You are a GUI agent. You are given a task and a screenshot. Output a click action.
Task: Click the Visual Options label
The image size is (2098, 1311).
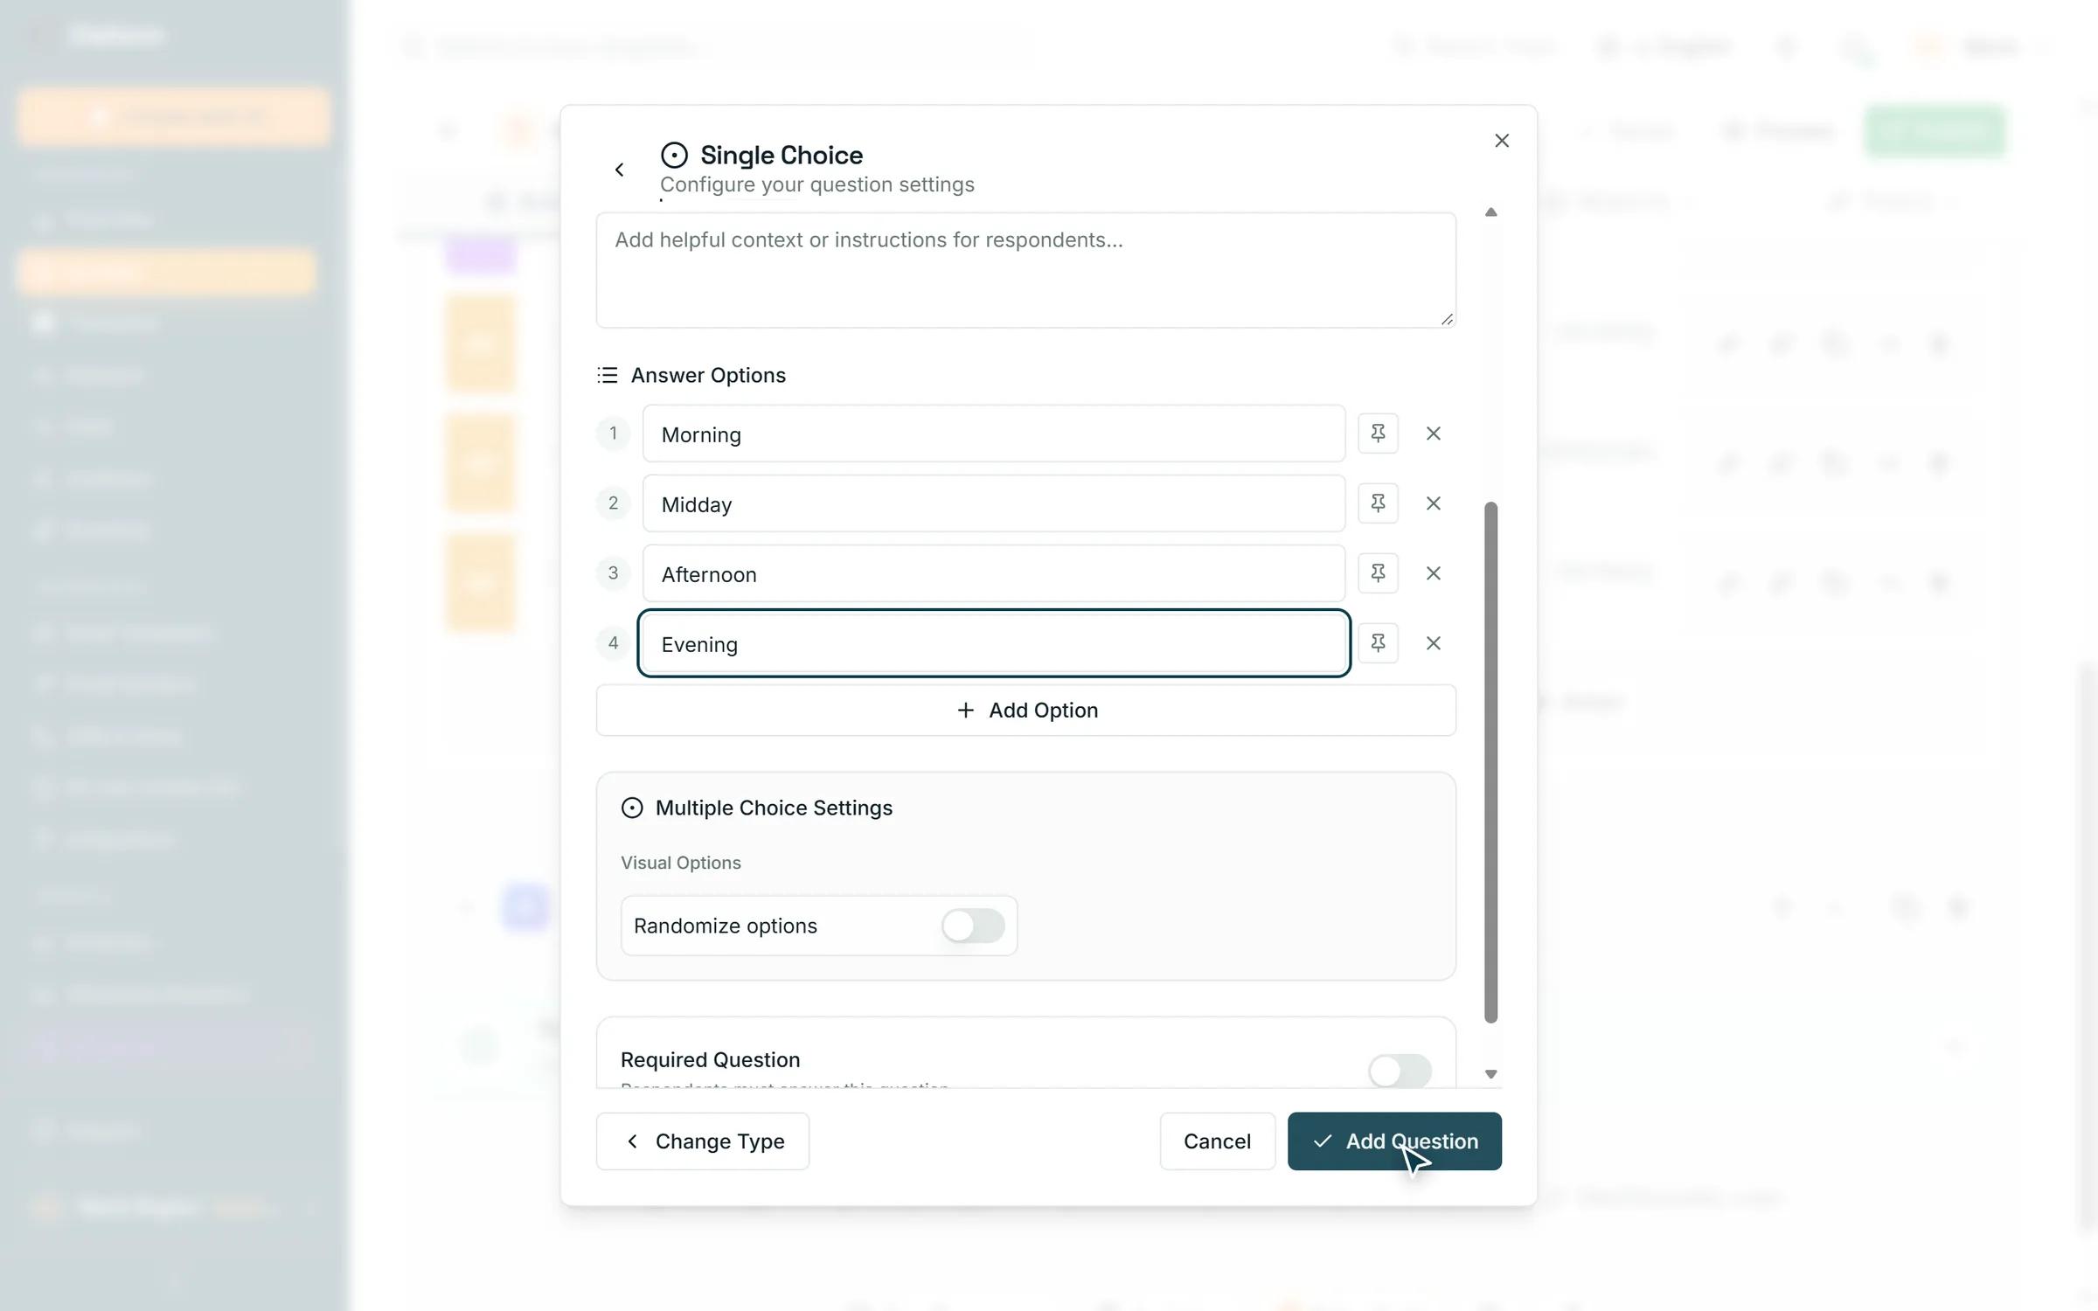pos(681,863)
